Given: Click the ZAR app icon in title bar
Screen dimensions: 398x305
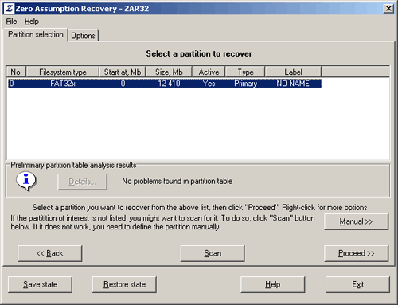Looking at the screenshot, I should 9,9.
